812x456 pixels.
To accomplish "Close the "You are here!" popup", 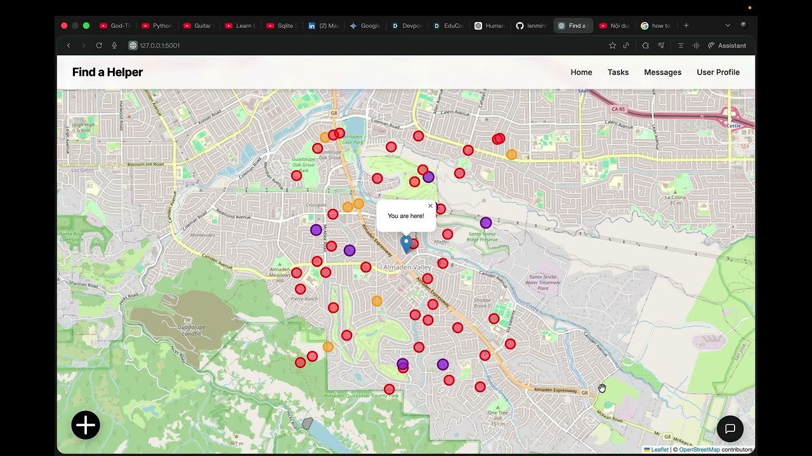I will tap(430, 206).
